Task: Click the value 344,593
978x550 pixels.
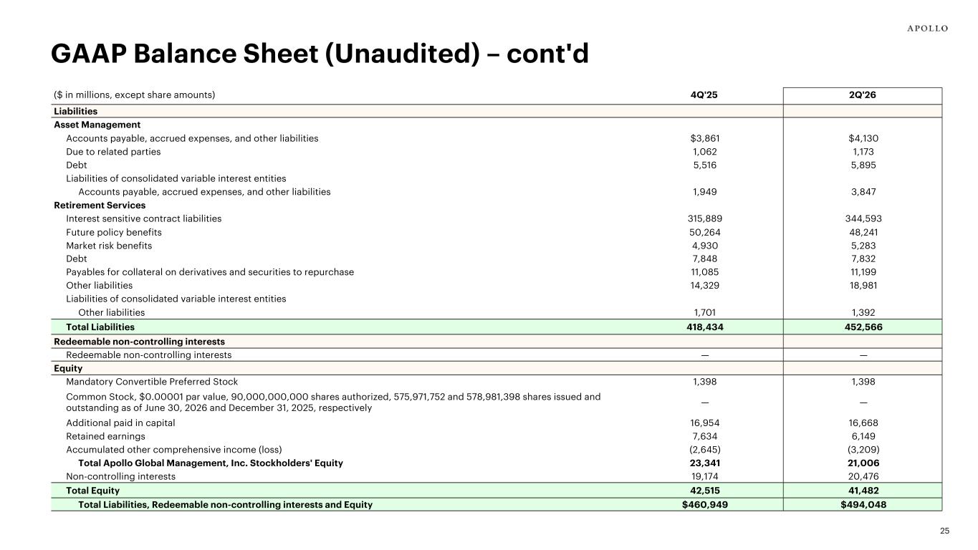Action: coord(863,218)
